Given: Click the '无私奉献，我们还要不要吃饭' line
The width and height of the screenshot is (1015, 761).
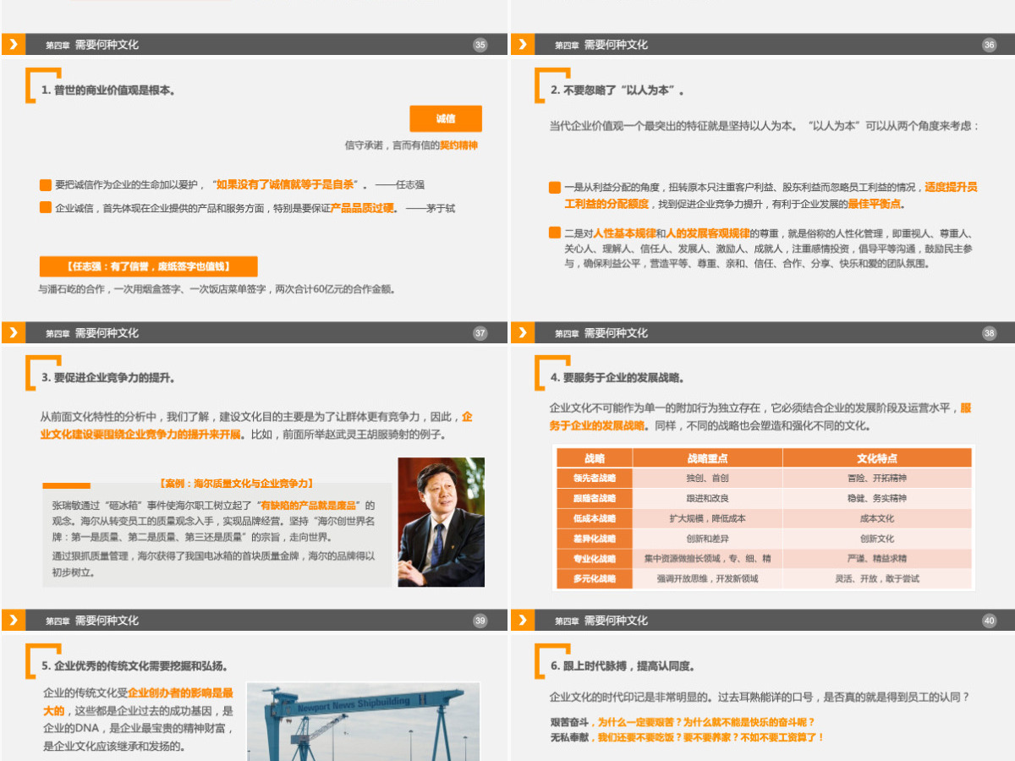Looking at the screenshot, I should click(x=687, y=737).
